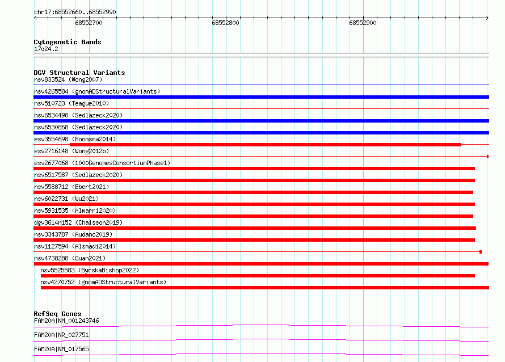Select variant nsv3343787 (Audano2019) label
This screenshot has height=362, width=505.
[x=73, y=234]
